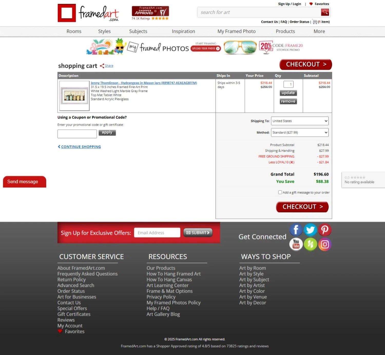Click the FramedArt.com logo
Screen dimensions: 385x355
[88, 13]
